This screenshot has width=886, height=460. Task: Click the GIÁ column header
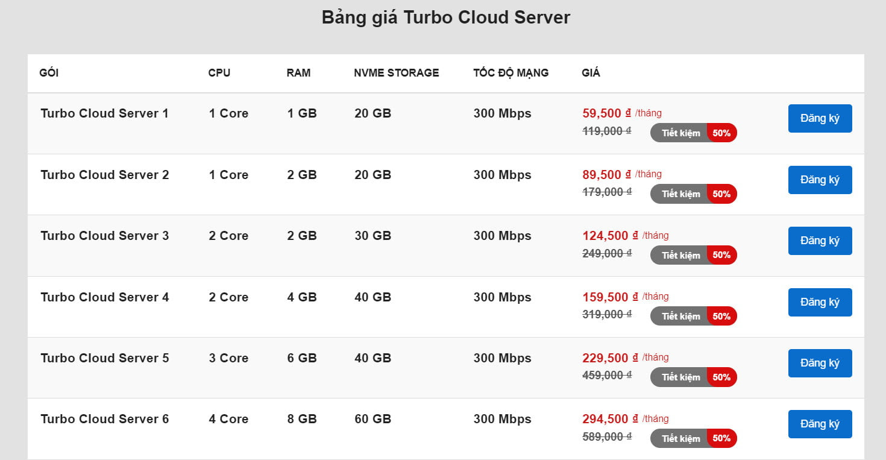(591, 72)
